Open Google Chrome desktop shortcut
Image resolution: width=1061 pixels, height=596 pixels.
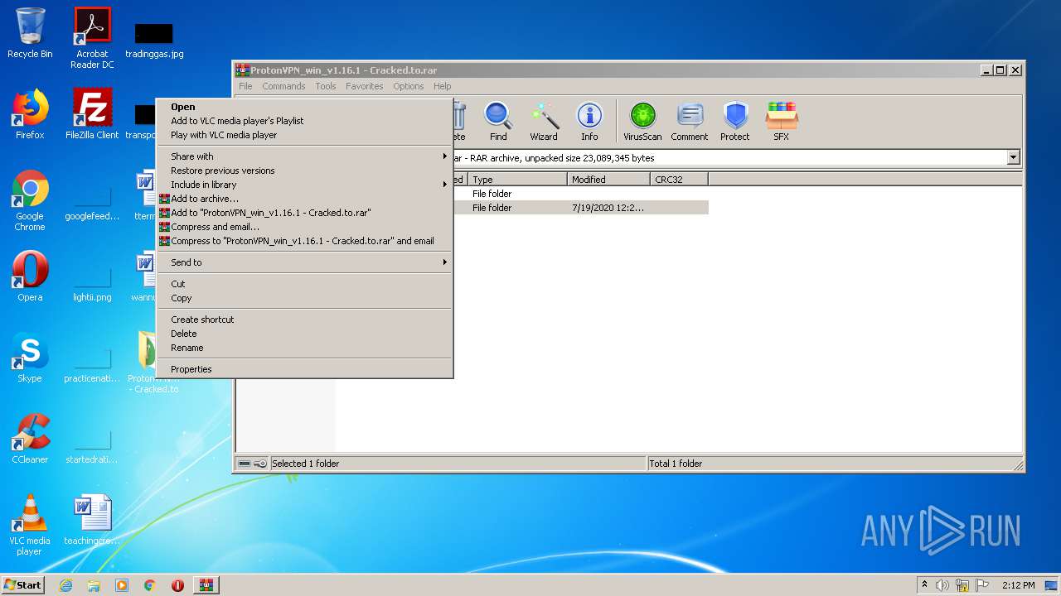click(x=30, y=200)
